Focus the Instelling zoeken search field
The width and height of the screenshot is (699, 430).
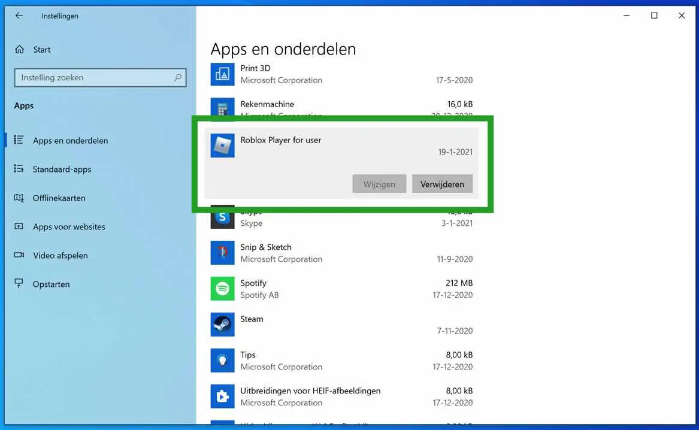point(100,77)
